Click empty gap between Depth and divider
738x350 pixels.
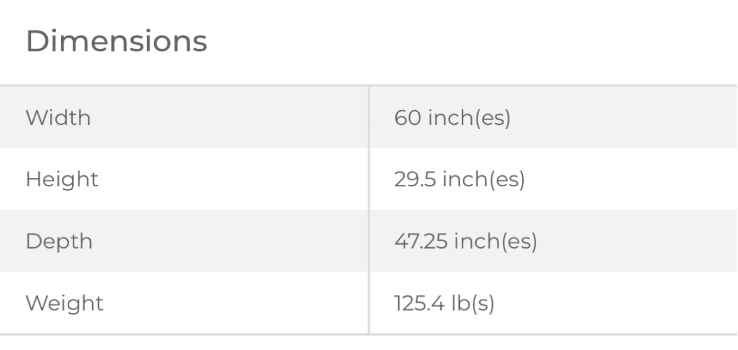point(231,242)
